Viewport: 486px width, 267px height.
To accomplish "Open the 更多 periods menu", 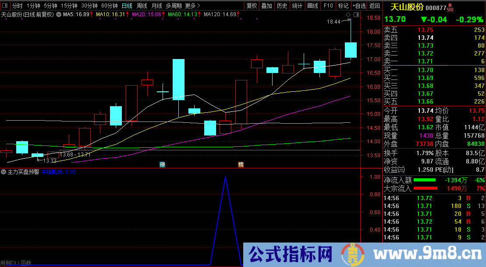I will [192, 6].
